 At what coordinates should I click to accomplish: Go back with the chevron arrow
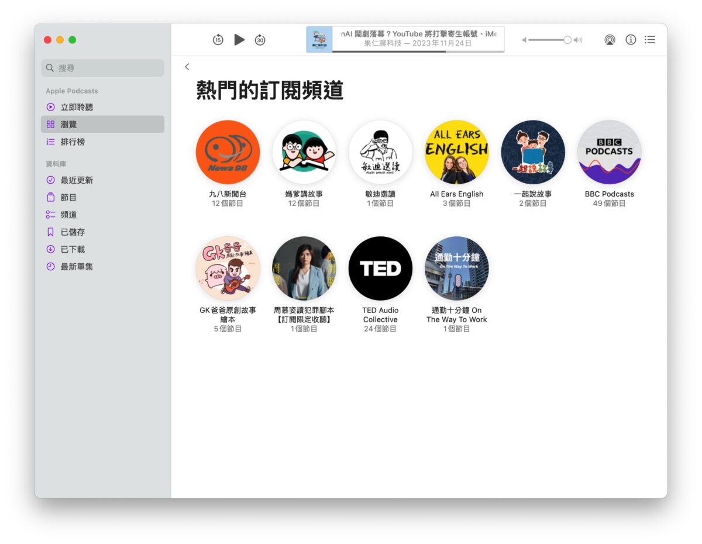(187, 67)
